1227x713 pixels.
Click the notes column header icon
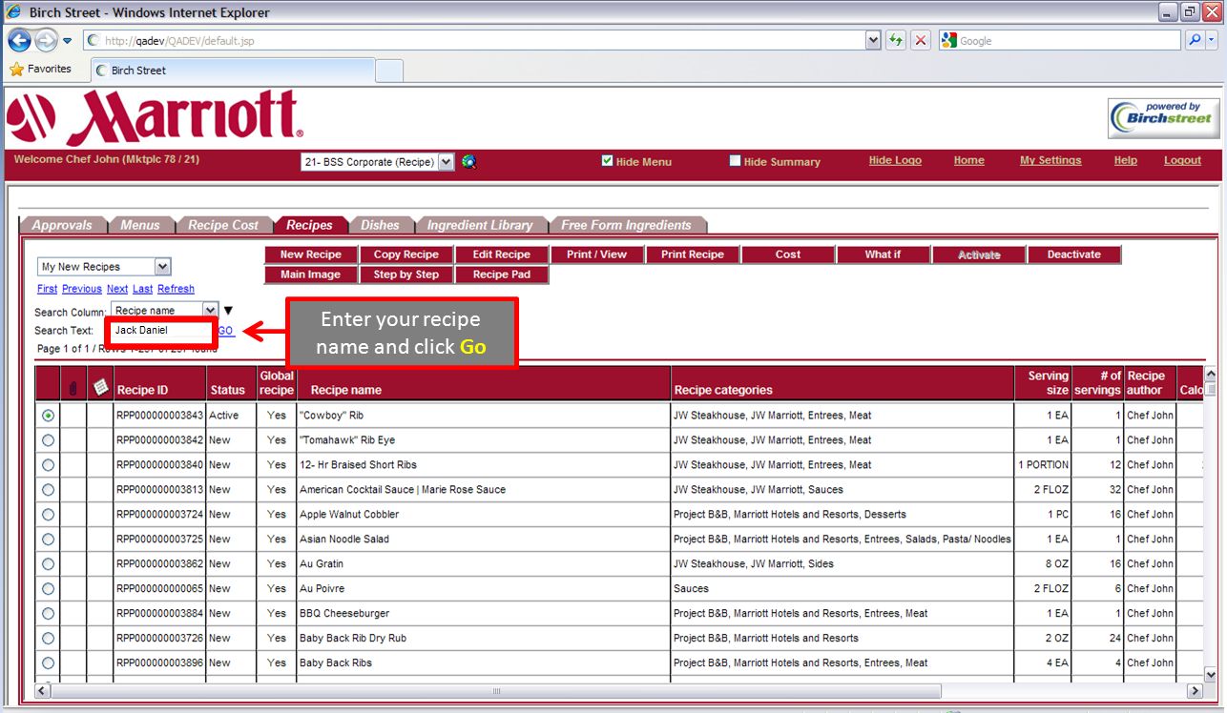[x=100, y=386]
